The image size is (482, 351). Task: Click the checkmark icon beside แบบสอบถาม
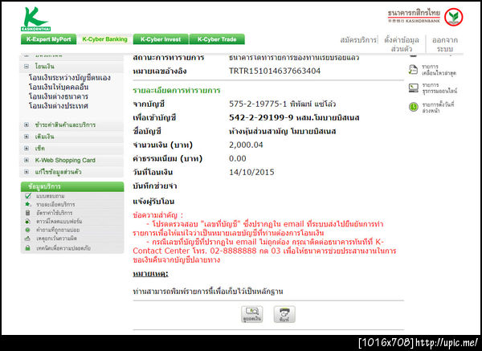pyautogui.click(x=28, y=196)
